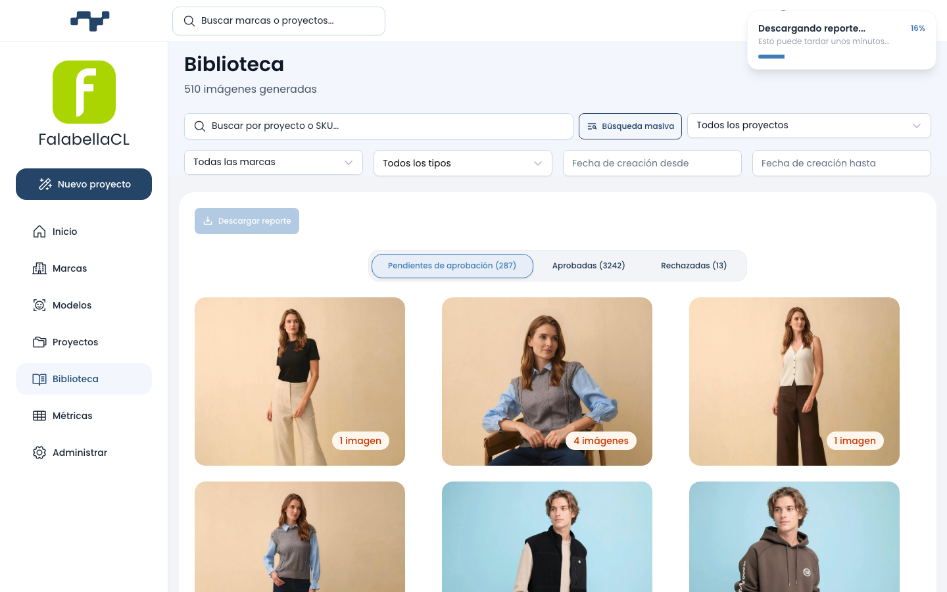947x592 pixels.
Task: Click the FalabellaCL green brand logo
Action: tap(84, 92)
